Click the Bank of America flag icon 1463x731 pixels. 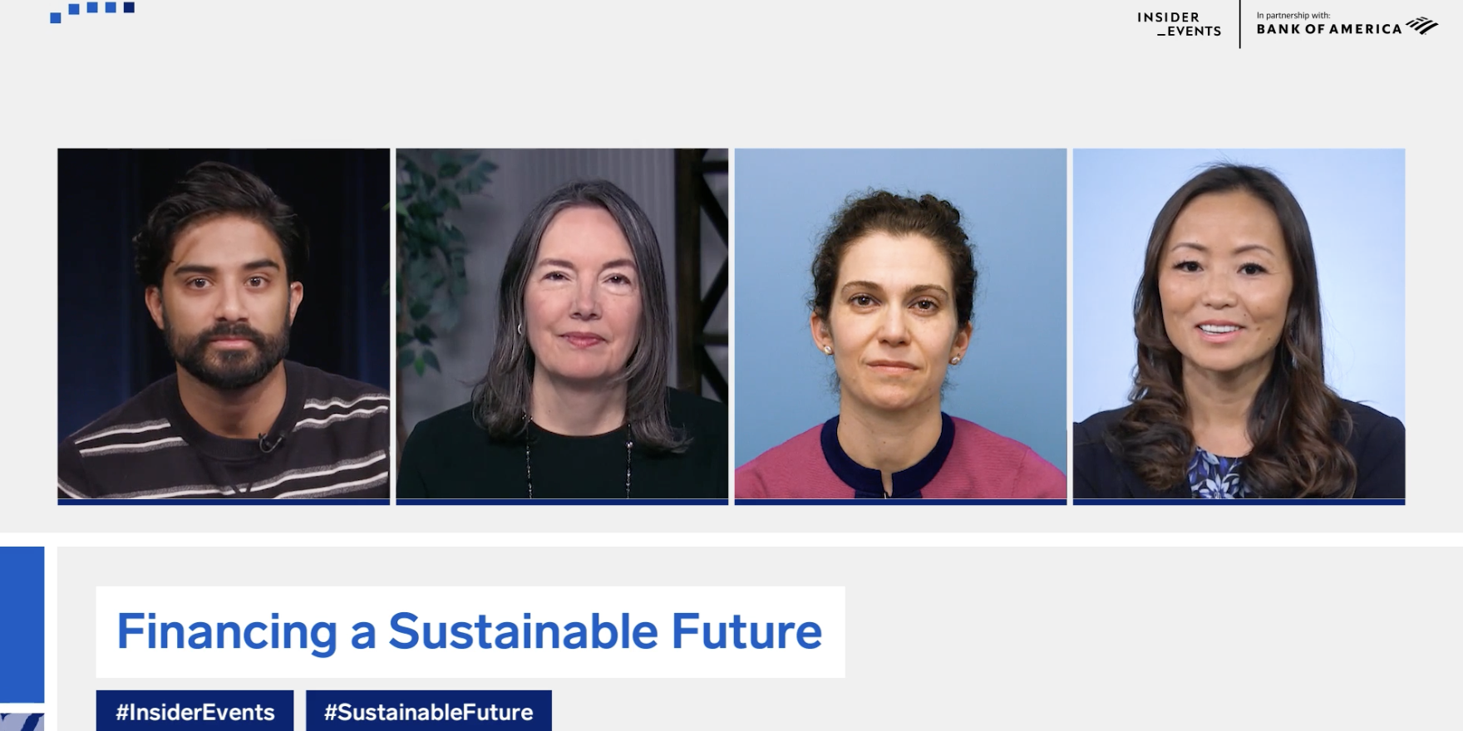pyautogui.click(x=1422, y=26)
